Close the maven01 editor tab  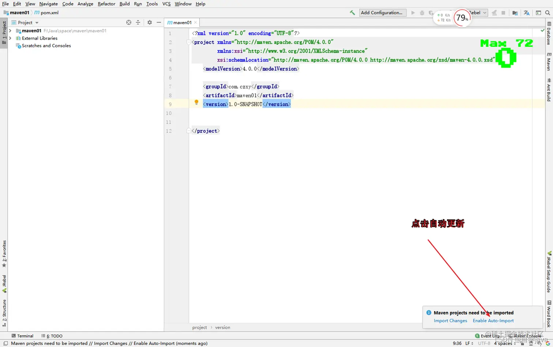(x=196, y=22)
